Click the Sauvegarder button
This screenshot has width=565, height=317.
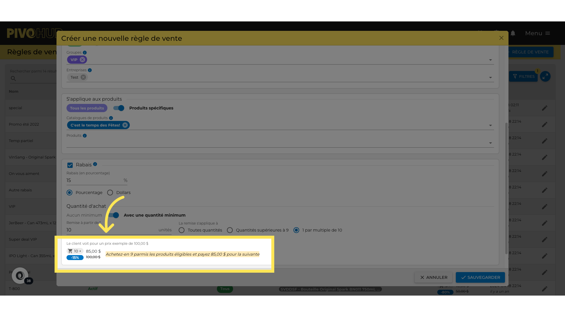[x=480, y=277]
